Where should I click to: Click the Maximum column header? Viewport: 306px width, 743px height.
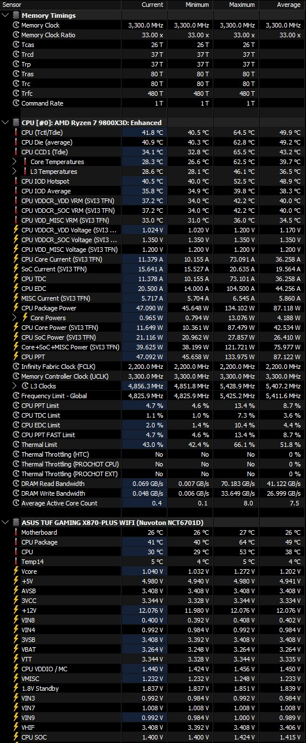coord(242,5)
